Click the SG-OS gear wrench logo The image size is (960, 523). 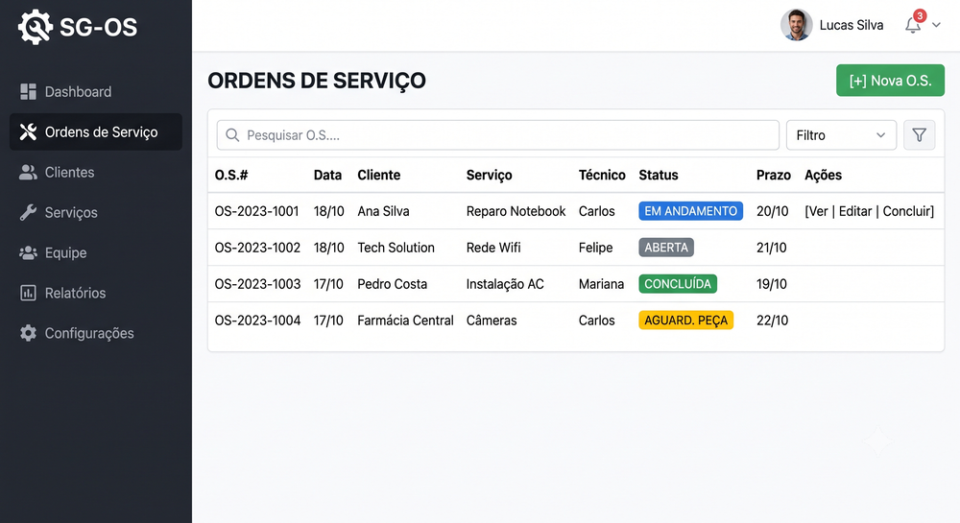(35, 27)
